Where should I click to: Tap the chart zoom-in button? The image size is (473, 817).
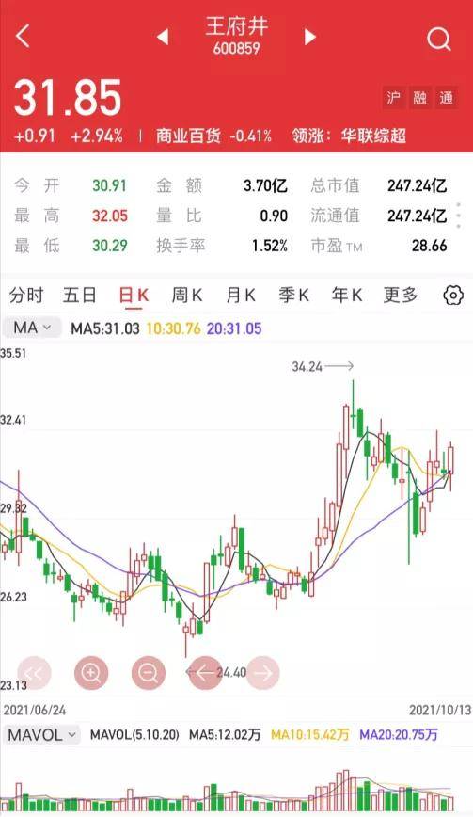pyautogui.click(x=91, y=673)
